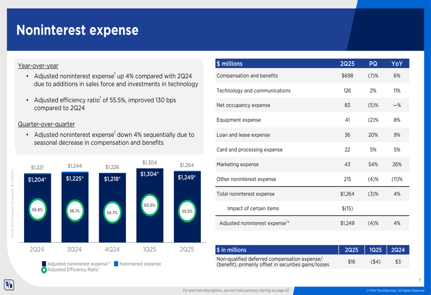This screenshot has width=431, height=295.
Task: Select the Year-over-year heading
Action: [38, 65]
